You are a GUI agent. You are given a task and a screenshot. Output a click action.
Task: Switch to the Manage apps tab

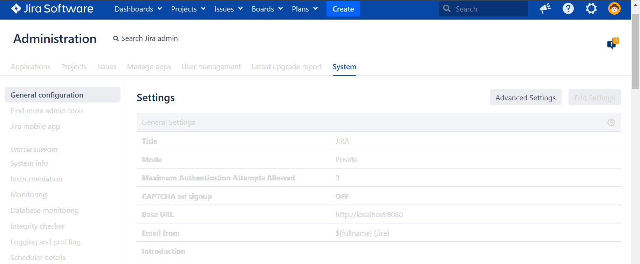pyautogui.click(x=149, y=67)
